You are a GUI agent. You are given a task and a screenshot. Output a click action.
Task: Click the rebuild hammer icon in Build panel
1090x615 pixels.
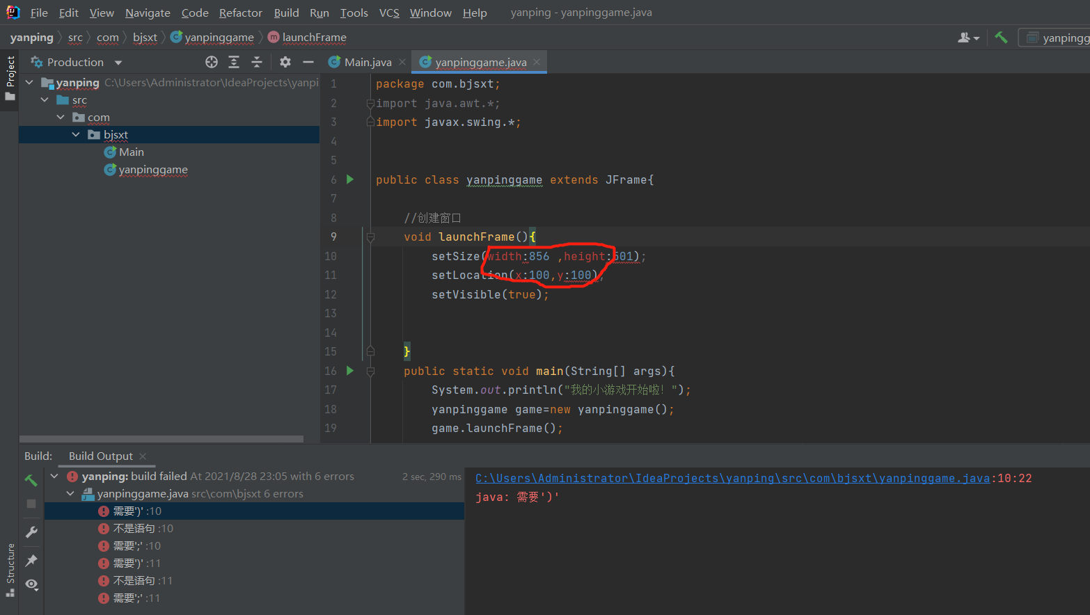[31, 480]
